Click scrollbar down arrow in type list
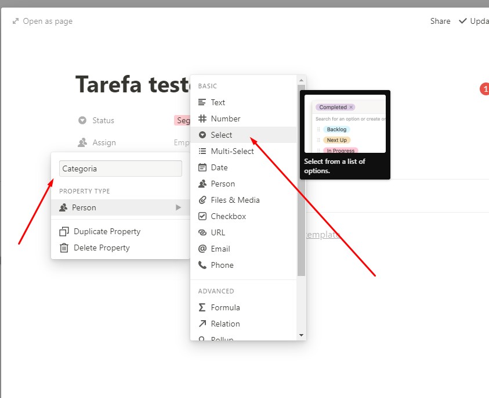This screenshot has width=489, height=398. [301, 335]
